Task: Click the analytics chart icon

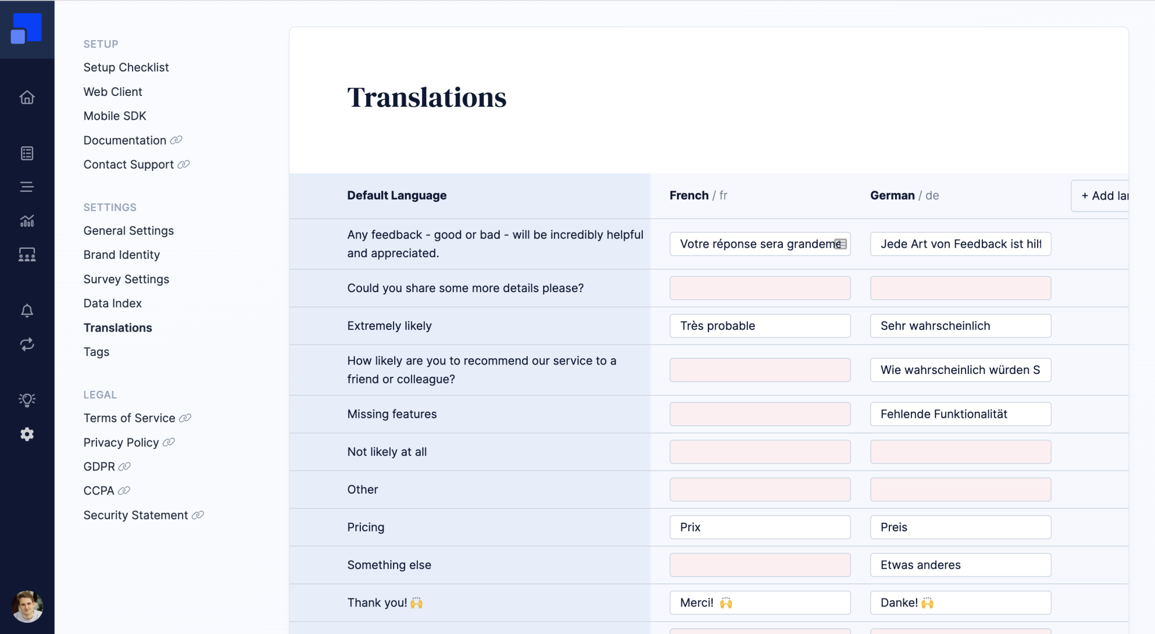Action: pos(27,221)
